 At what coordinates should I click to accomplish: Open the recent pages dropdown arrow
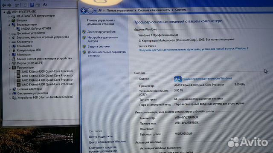(x=95, y=11)
